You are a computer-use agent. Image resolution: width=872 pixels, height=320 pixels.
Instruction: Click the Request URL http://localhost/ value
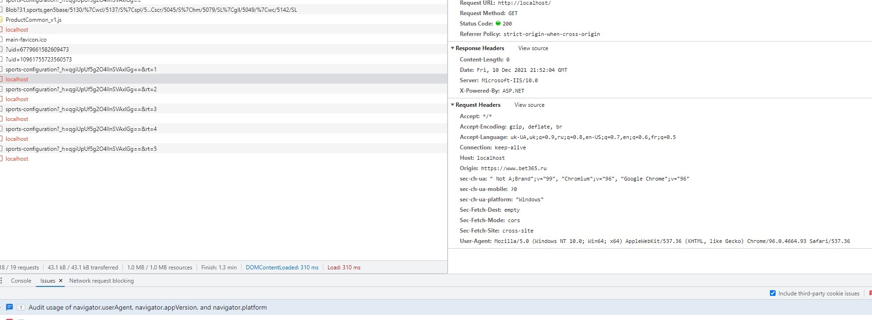pos(524,3)
